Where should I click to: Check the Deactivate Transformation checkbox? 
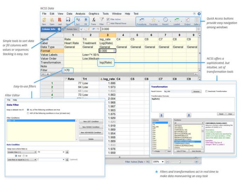(x=206, y=91)
